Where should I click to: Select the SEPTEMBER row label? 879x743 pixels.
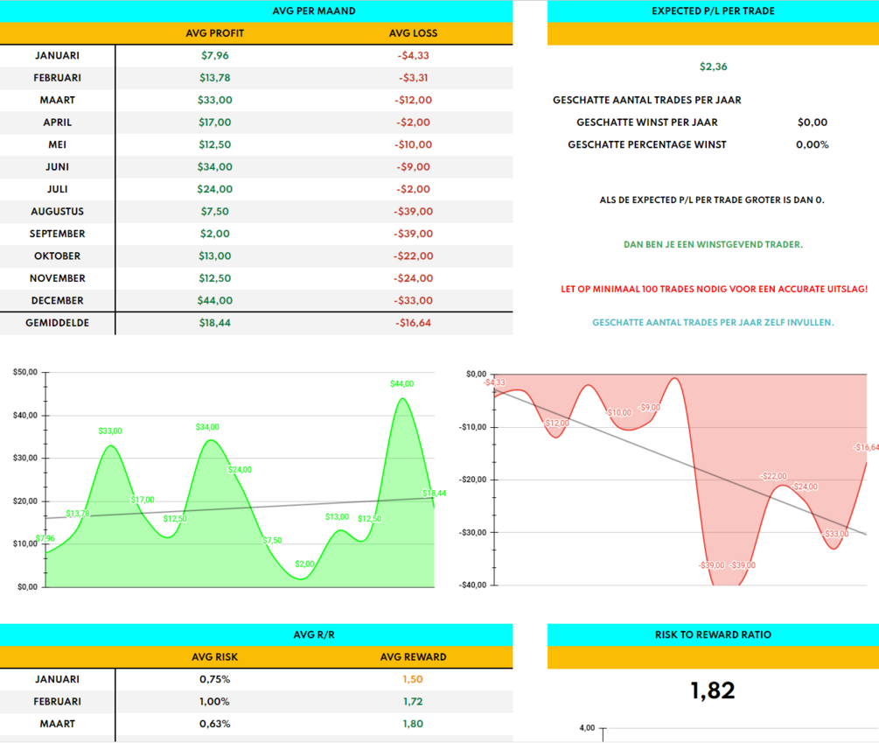(x=57, y=234)
